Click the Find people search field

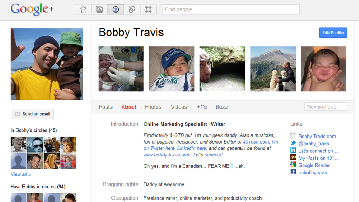click(x=230, y=9)
